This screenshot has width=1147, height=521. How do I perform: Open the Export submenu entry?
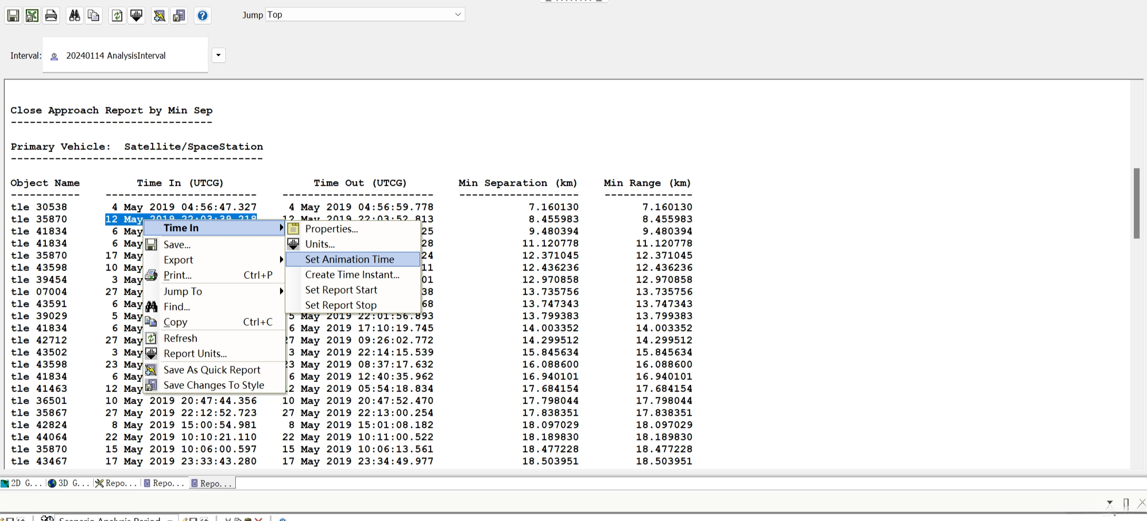pos(214,260)
